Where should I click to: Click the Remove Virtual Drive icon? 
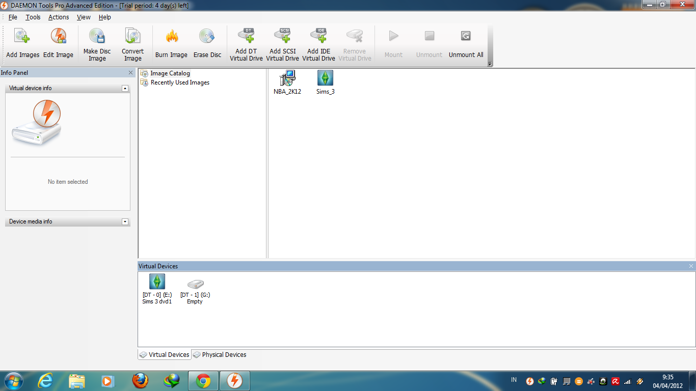[355, 36]
